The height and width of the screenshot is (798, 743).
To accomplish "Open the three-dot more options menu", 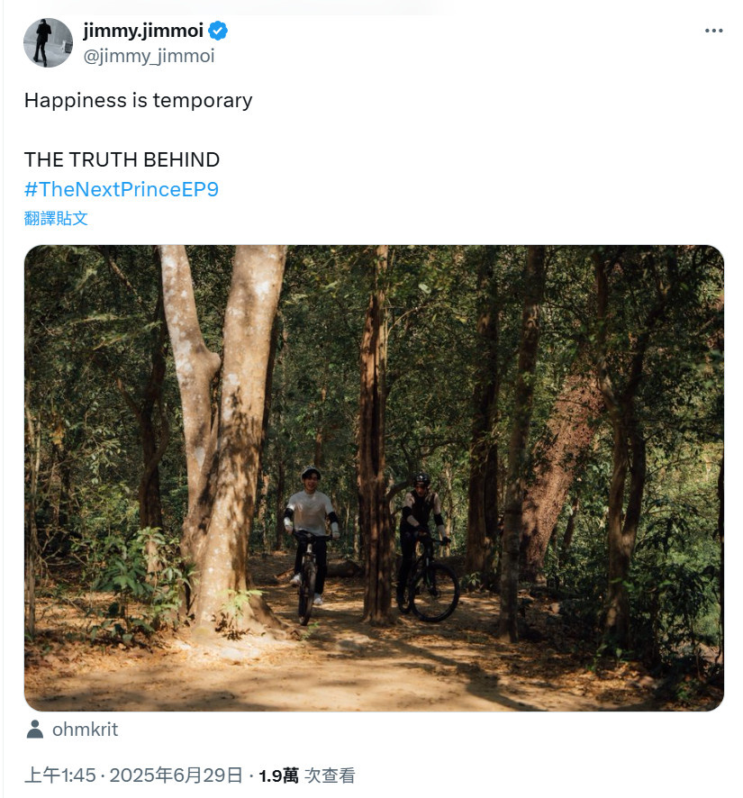I will pyautogui.click(x=713, y=31).
